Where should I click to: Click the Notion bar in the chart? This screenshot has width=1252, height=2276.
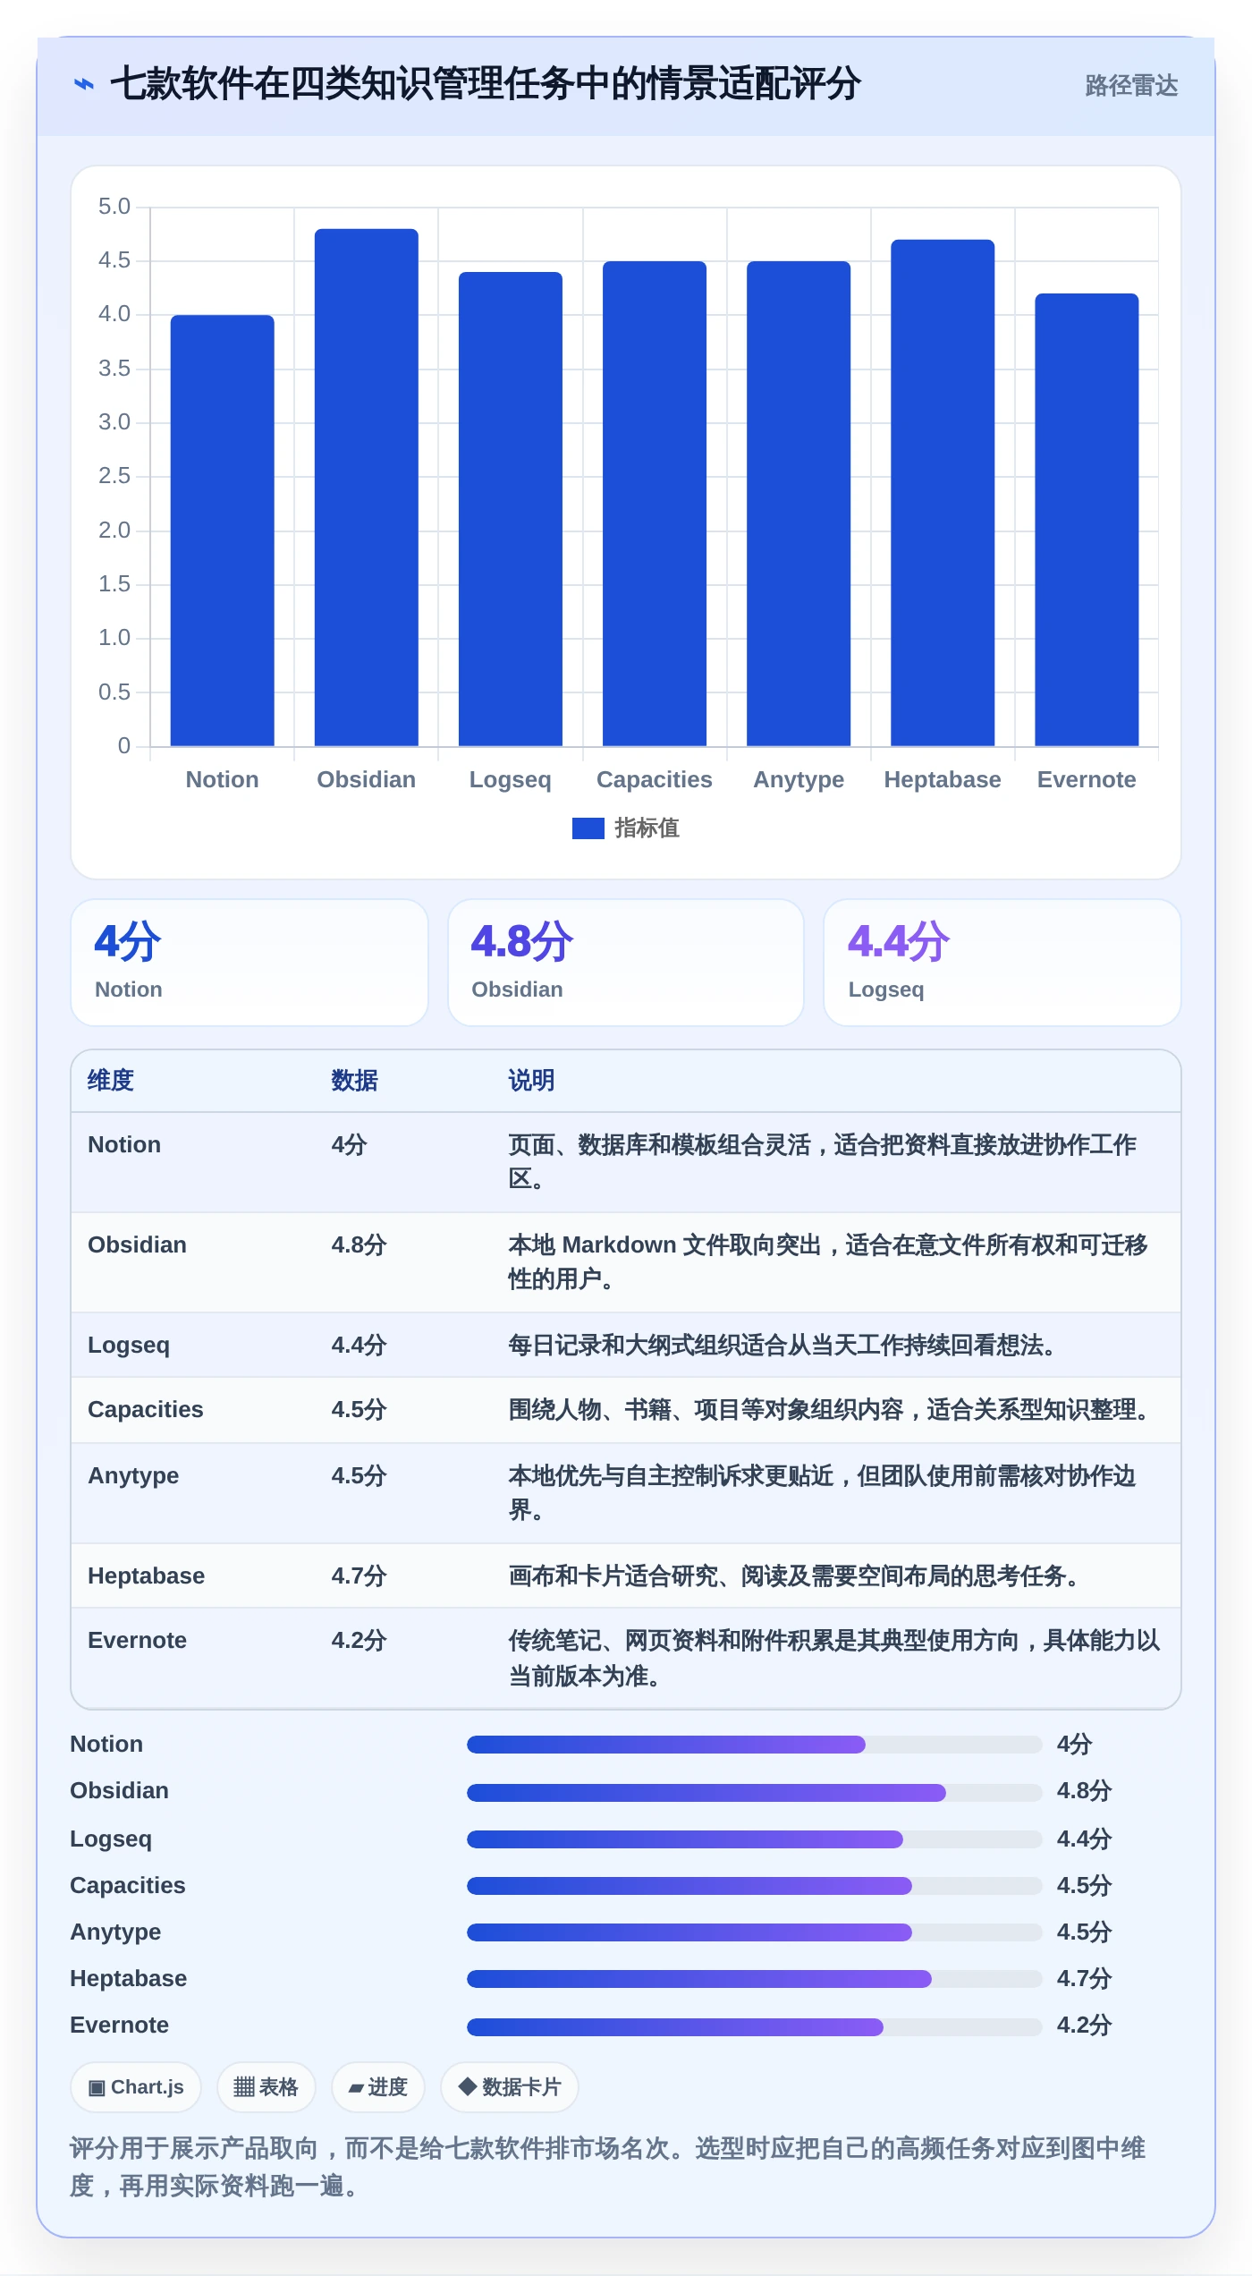point(223,531)
